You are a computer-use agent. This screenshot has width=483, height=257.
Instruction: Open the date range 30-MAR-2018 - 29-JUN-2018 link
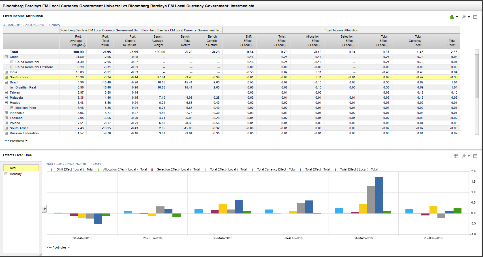pyautogui.click(x=23, y=25)
